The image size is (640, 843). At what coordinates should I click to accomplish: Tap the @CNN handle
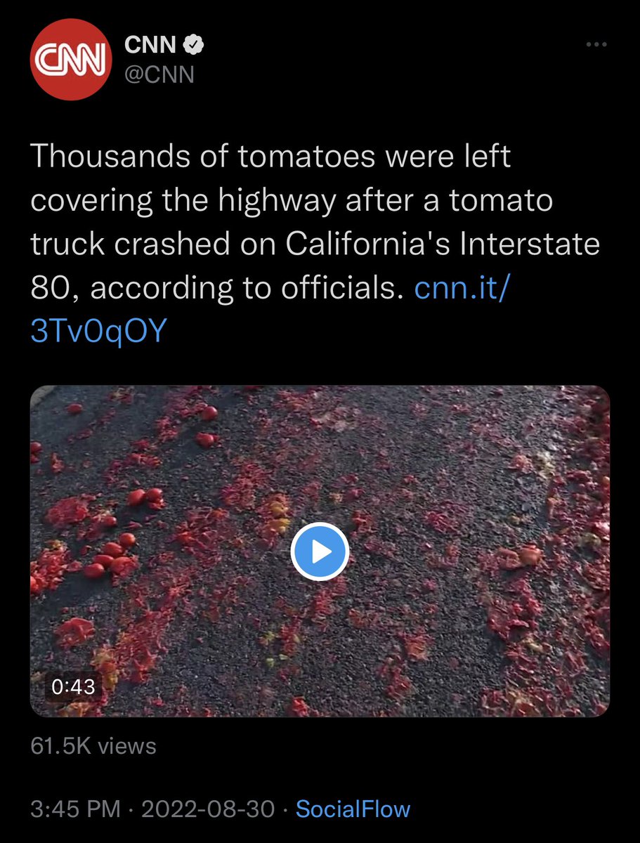pos(159,74)
